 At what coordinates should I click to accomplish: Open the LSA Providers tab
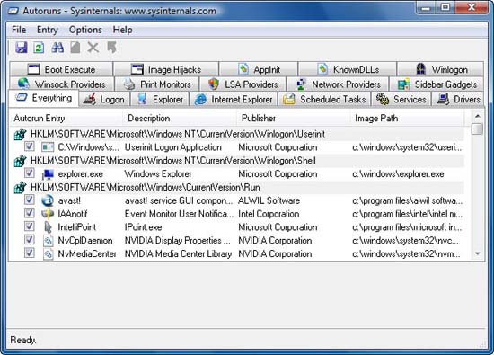(243, 84)
